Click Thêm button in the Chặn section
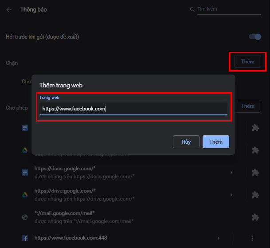This screenshot has height=248, width=270. (247, 62)
